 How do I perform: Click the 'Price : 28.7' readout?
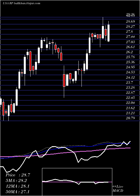18,175
